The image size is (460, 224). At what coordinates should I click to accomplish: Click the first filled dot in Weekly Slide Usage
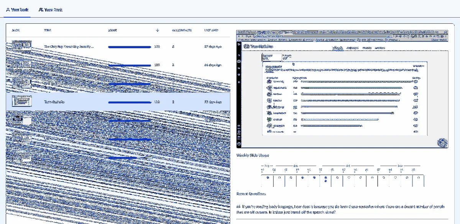(268, 178)
